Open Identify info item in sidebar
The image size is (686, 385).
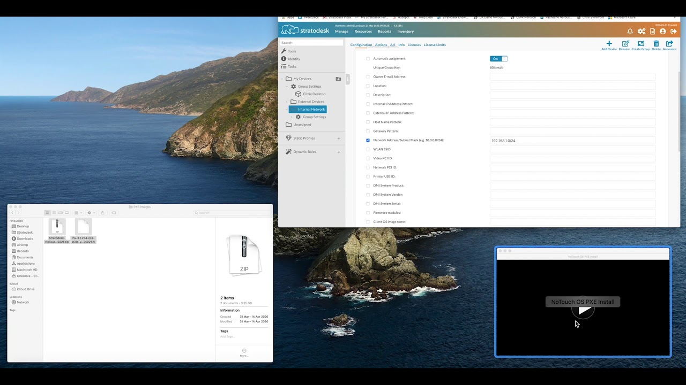point(290,59)
